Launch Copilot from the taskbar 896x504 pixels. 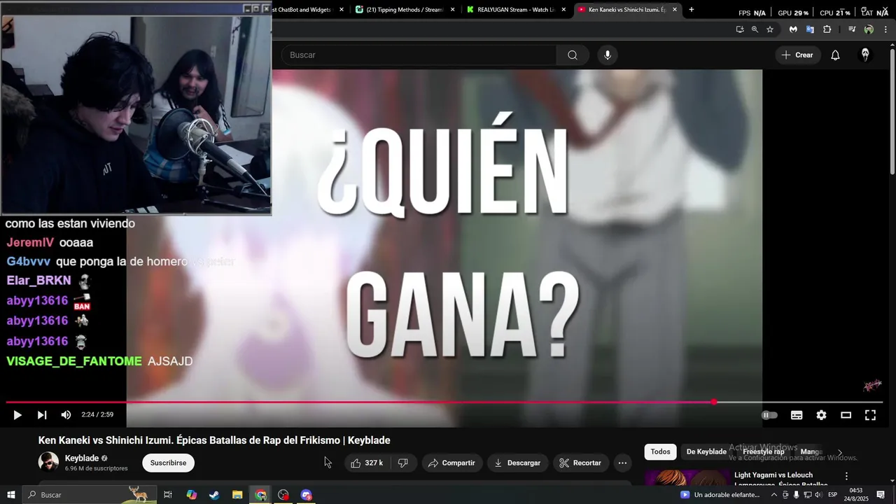pos(192,495)
